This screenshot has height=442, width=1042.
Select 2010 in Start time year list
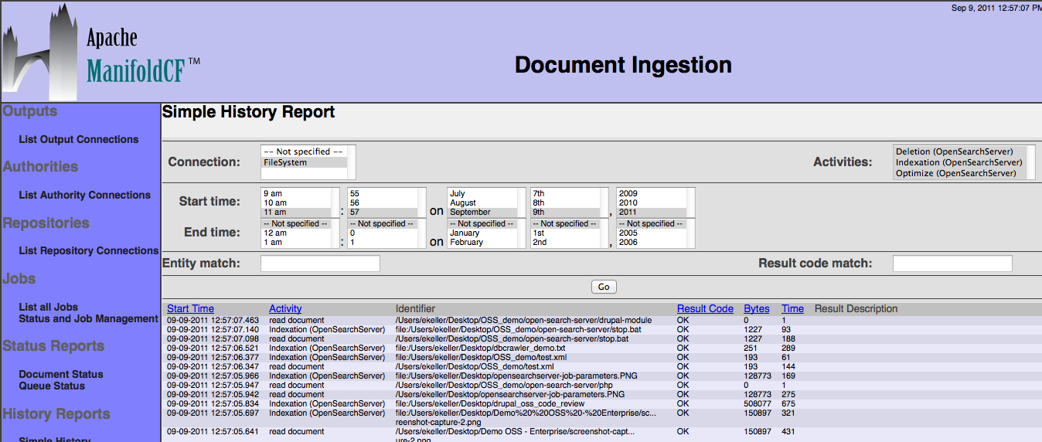[x=628, y=203]
